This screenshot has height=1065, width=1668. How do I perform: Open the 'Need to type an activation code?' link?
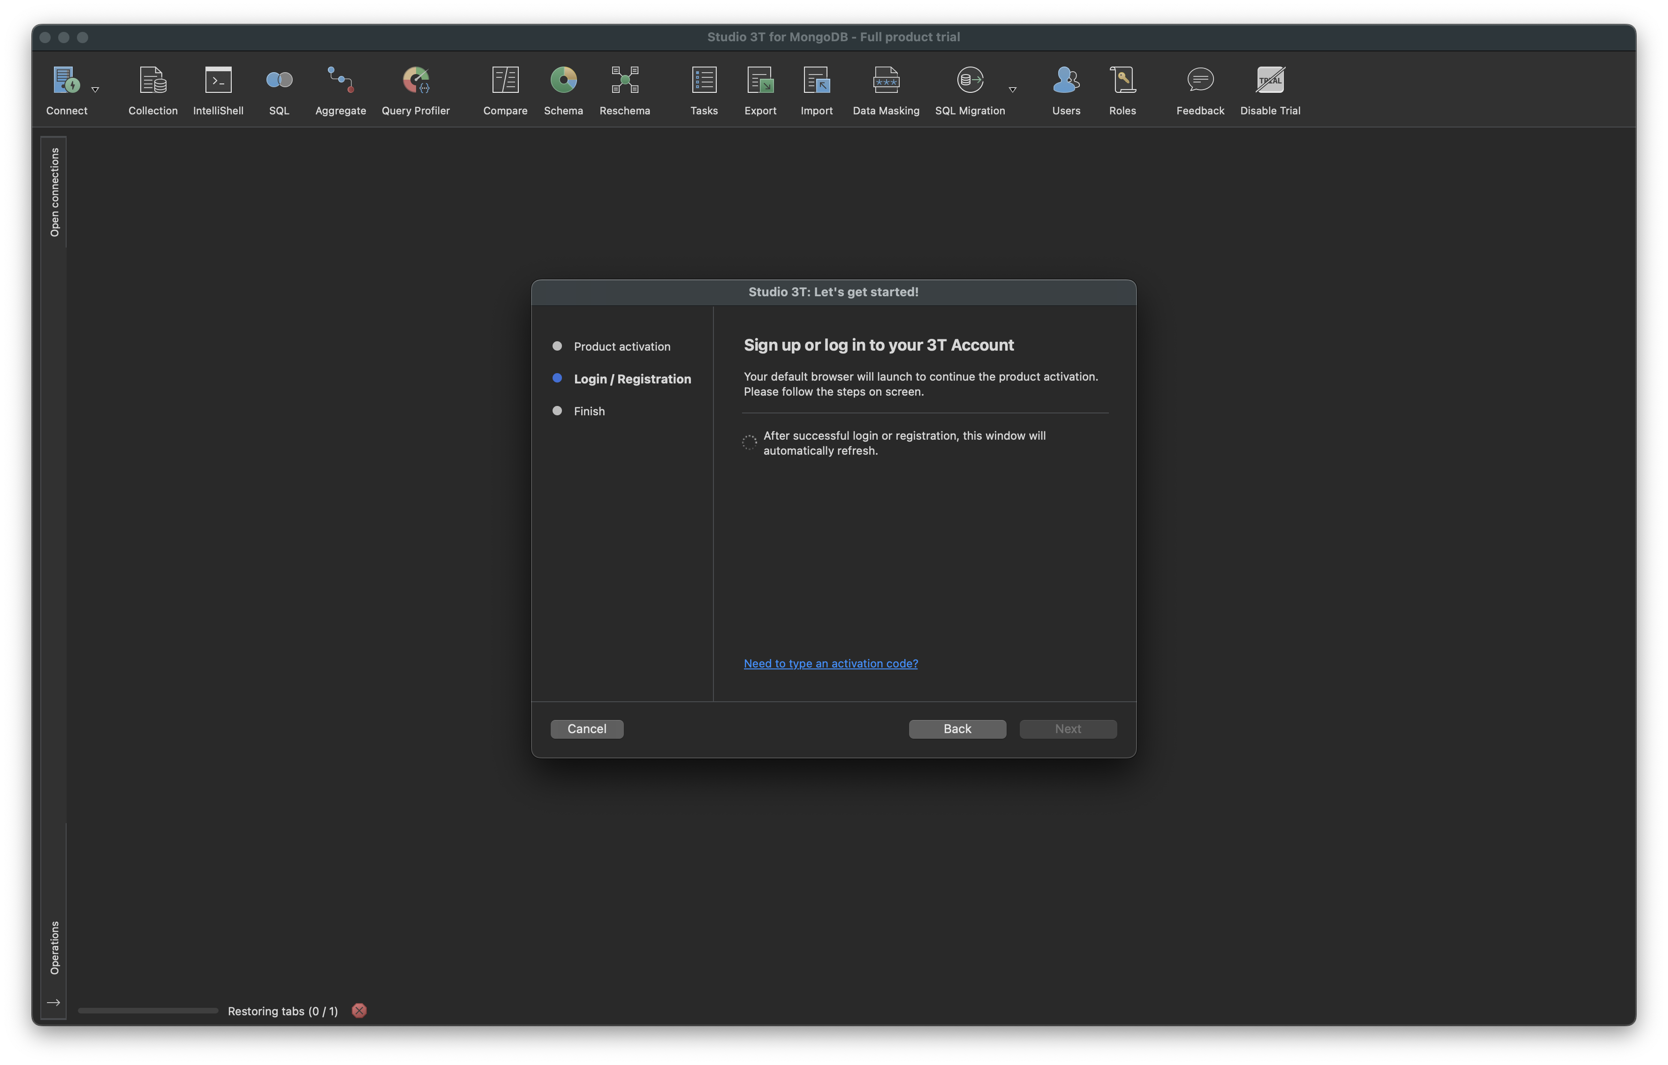831,663
